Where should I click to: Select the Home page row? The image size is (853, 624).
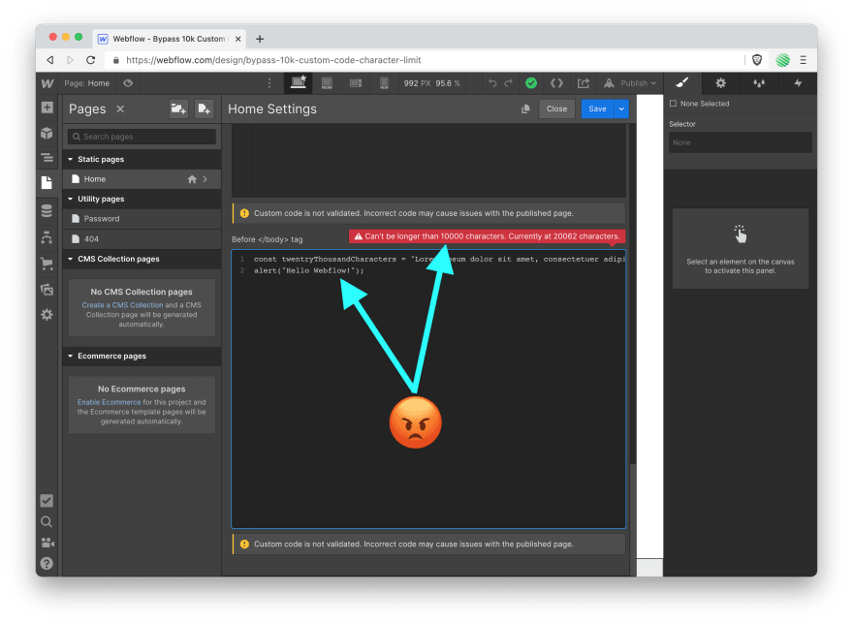[142, 179]
